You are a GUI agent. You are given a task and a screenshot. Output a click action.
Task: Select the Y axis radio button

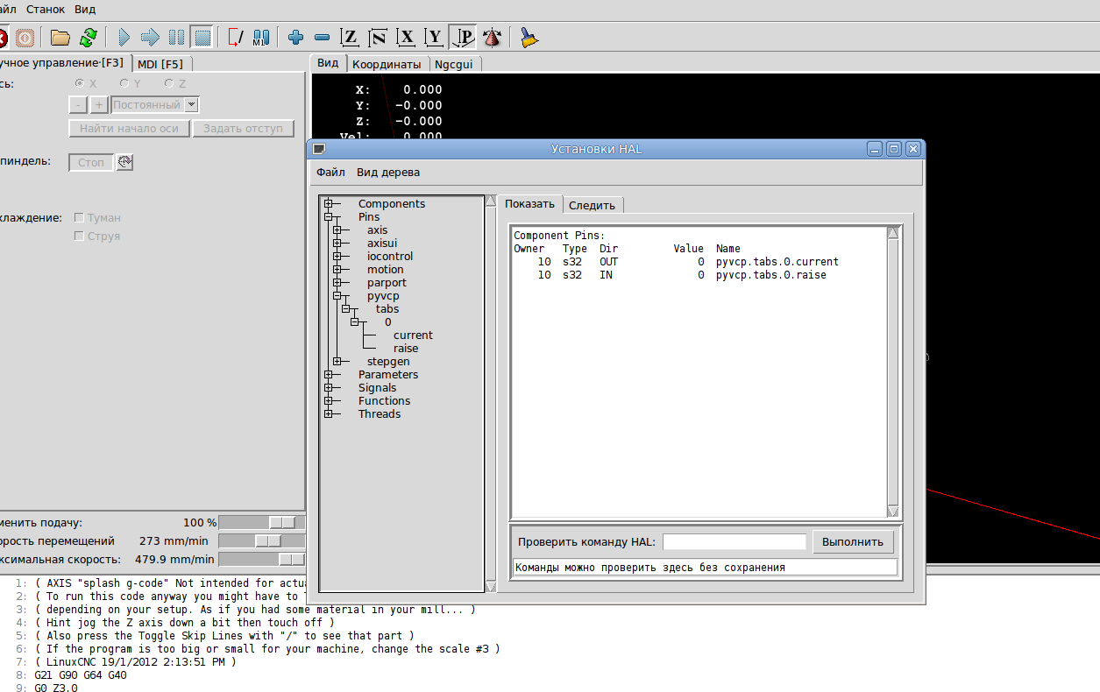click(124, 83)
